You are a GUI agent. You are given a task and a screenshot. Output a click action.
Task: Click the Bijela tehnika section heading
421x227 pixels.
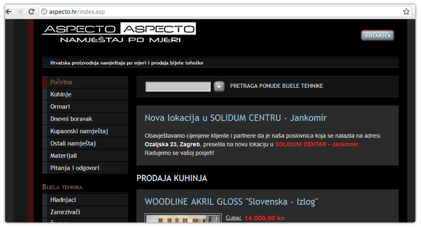click(x=62, y=187)
